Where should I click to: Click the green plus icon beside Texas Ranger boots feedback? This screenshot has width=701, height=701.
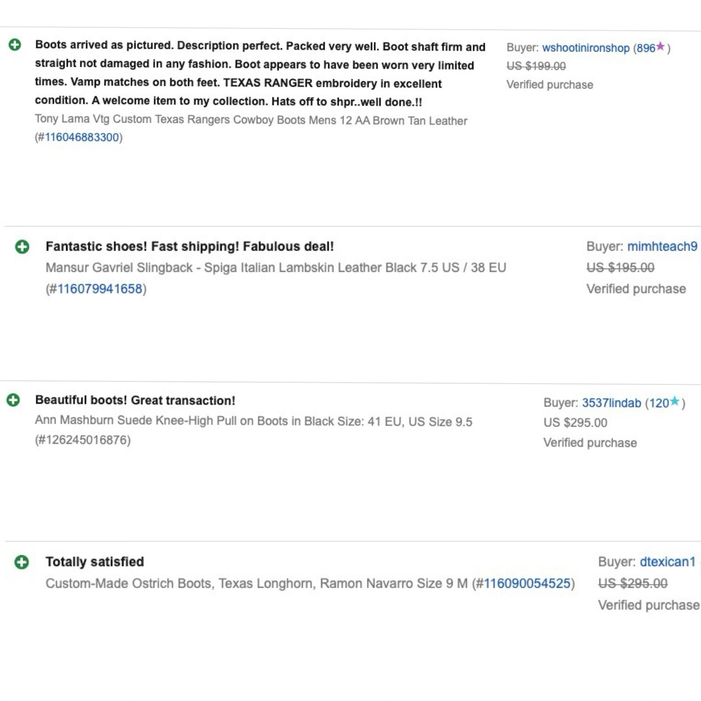tap(15, 45)
